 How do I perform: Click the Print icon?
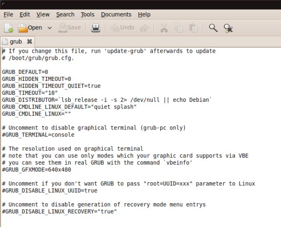[x=96, y=28]
